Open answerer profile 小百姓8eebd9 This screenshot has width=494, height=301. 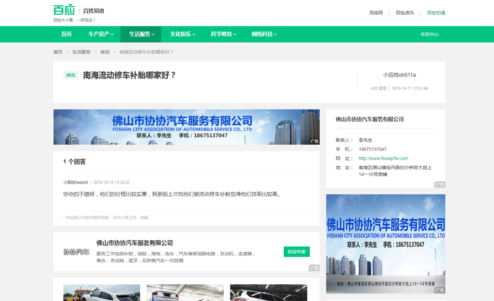75,182
